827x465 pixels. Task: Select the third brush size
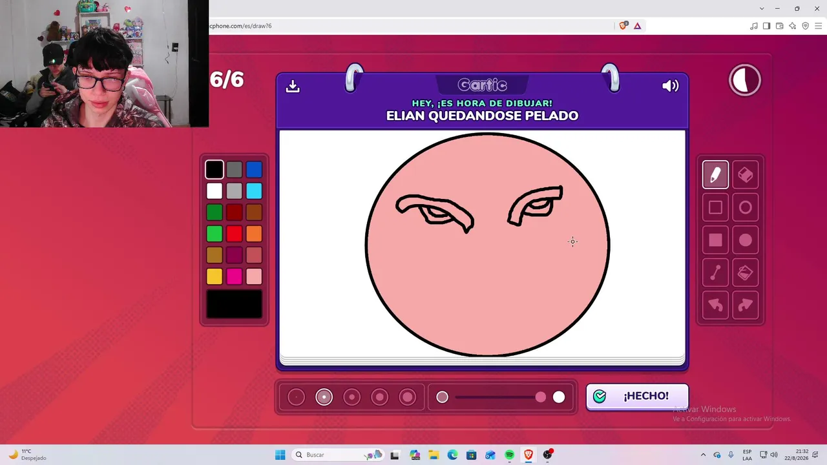tap(351, 397)
